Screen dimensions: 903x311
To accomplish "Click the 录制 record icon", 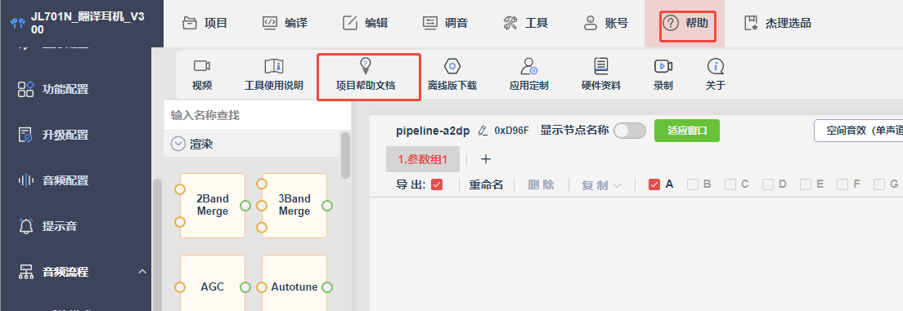I will coord(663,65).
